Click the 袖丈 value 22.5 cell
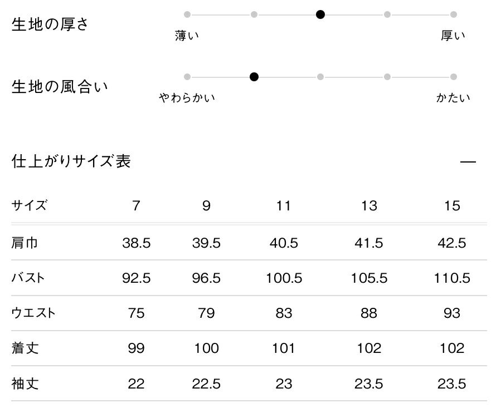Screen dimensions: 496x413 [x=206, y=384]
